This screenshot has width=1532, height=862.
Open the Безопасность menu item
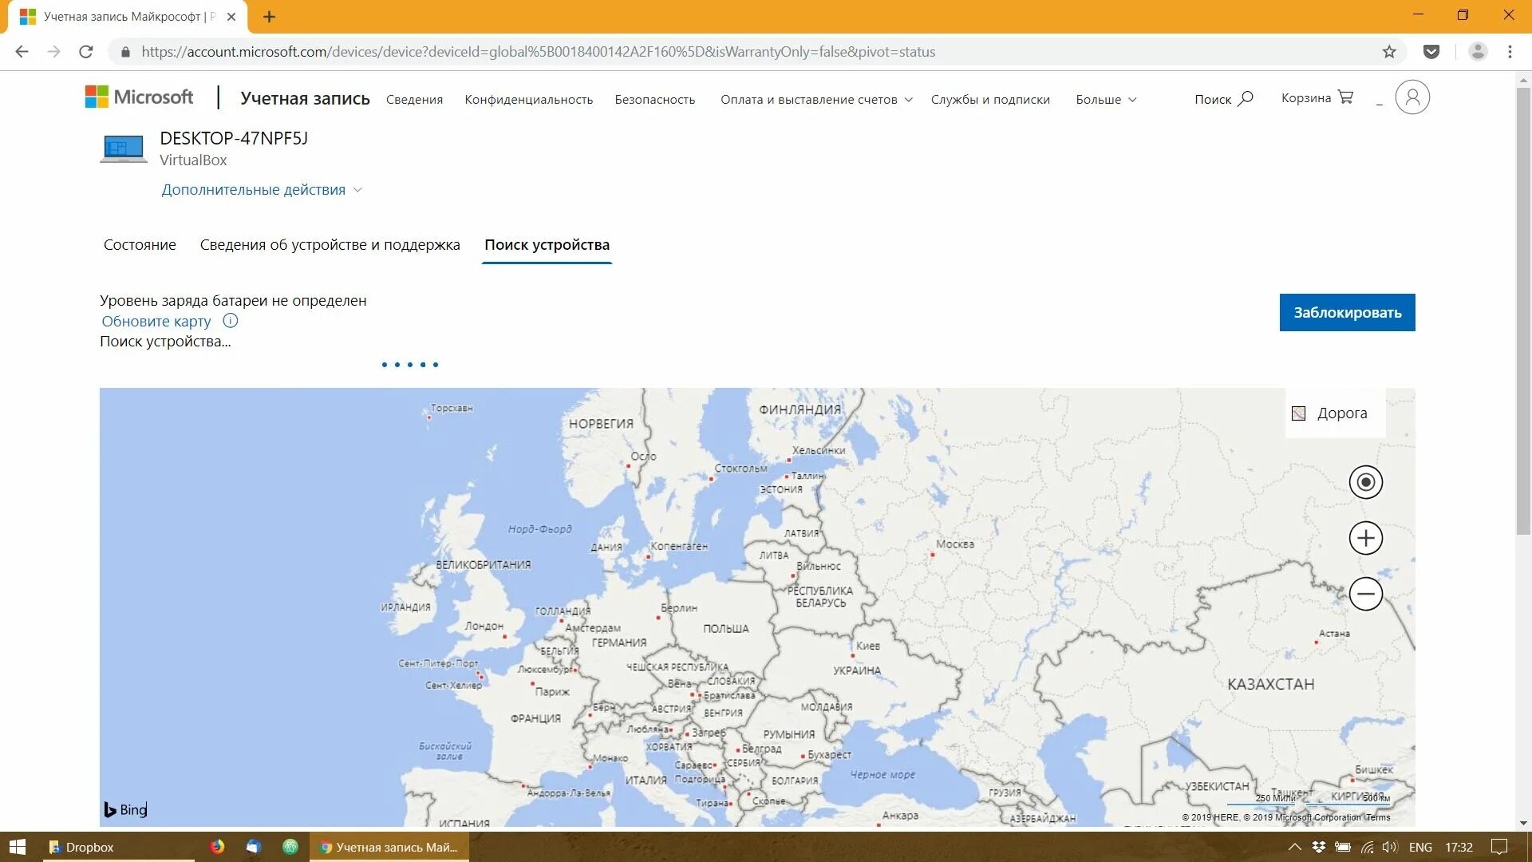pos(654,100)
